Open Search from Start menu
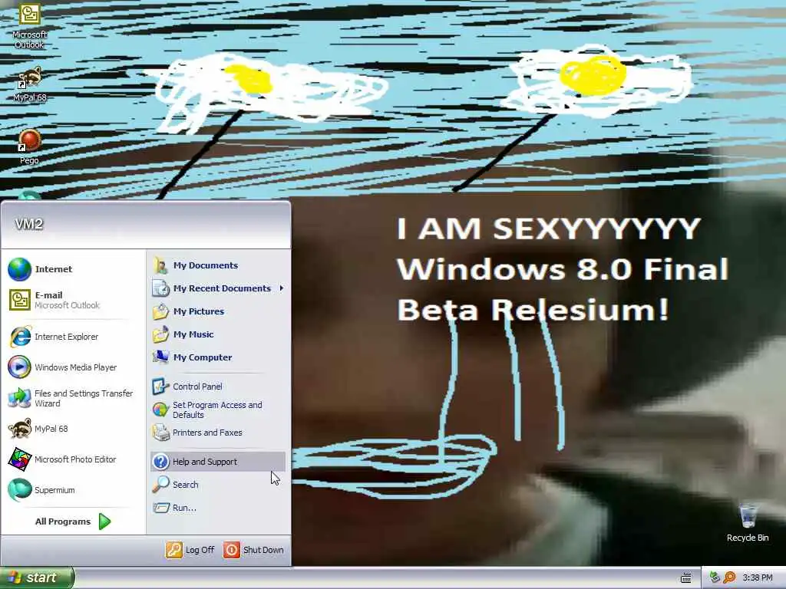The width and height of the screenshot is (786, 589). [x=217, y=485]
